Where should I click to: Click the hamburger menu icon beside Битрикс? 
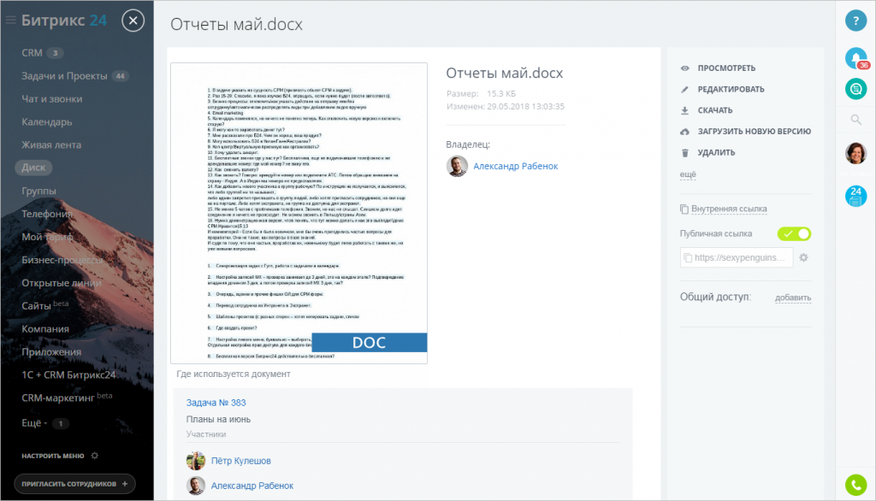click(10, 21)
